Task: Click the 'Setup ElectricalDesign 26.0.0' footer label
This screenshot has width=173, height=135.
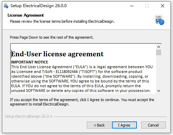Action: (28, 116)
